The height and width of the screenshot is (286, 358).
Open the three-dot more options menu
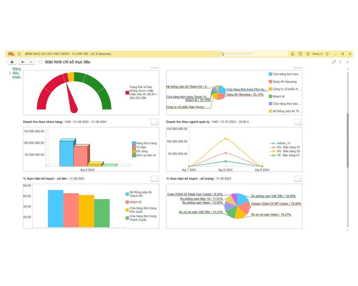[x=341, y=62]
